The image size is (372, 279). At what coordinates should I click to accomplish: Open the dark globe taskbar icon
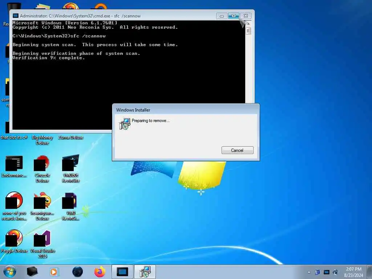[x=78, y=272]
